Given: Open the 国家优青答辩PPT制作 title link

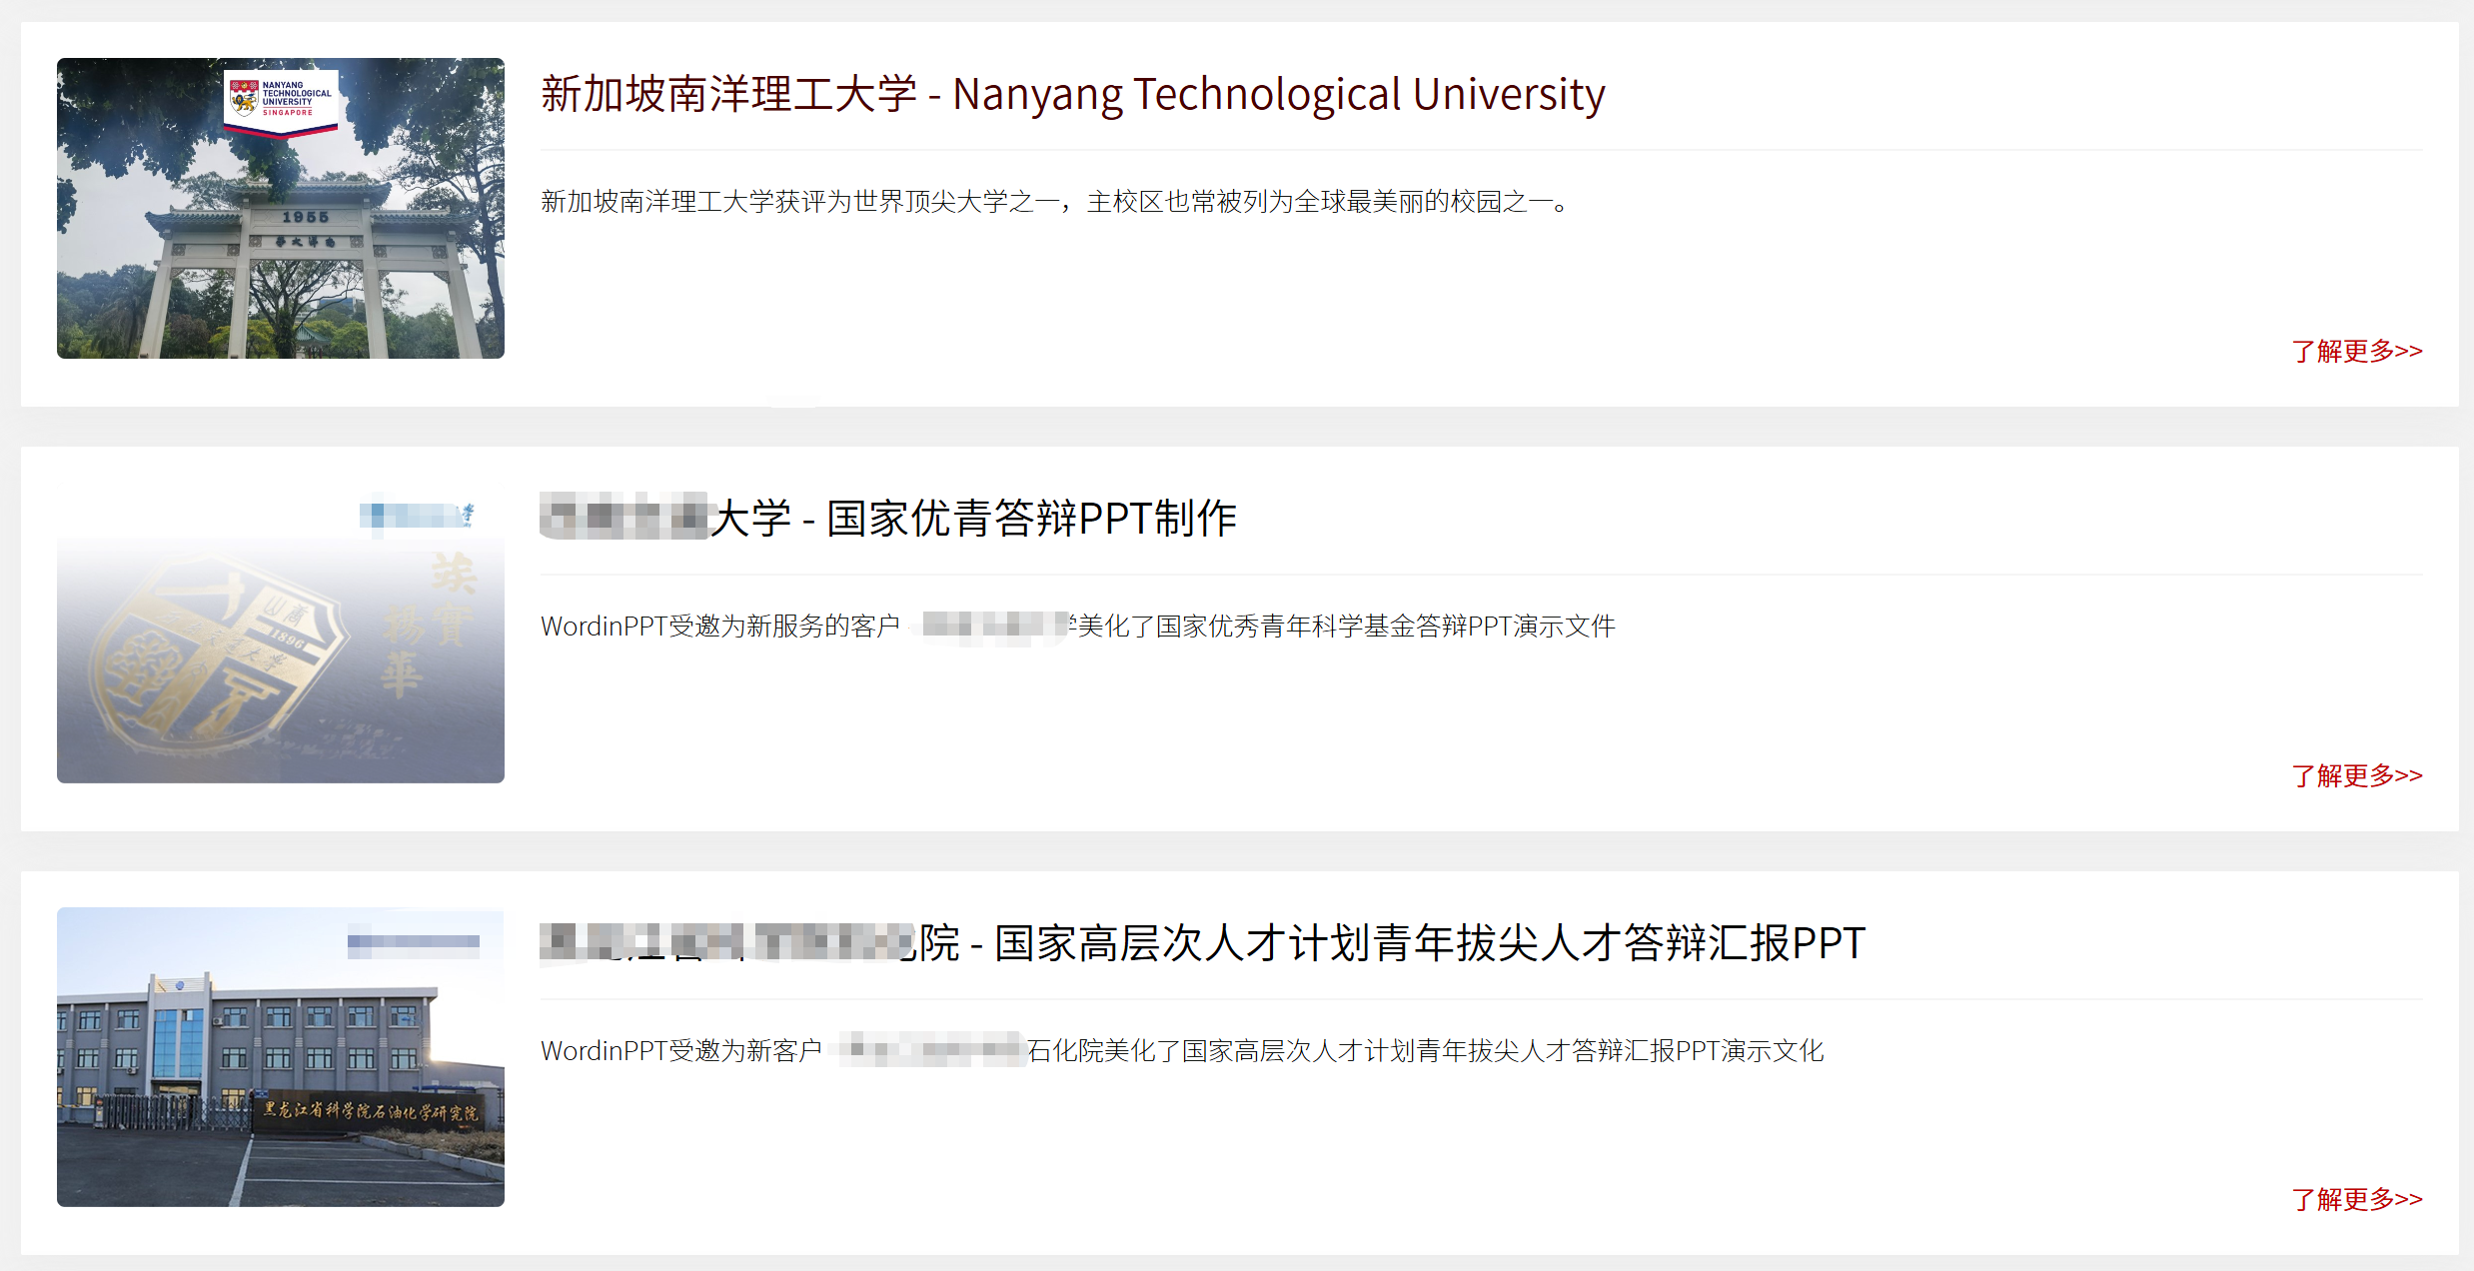Looking at the screenshot, I should 888,519.
